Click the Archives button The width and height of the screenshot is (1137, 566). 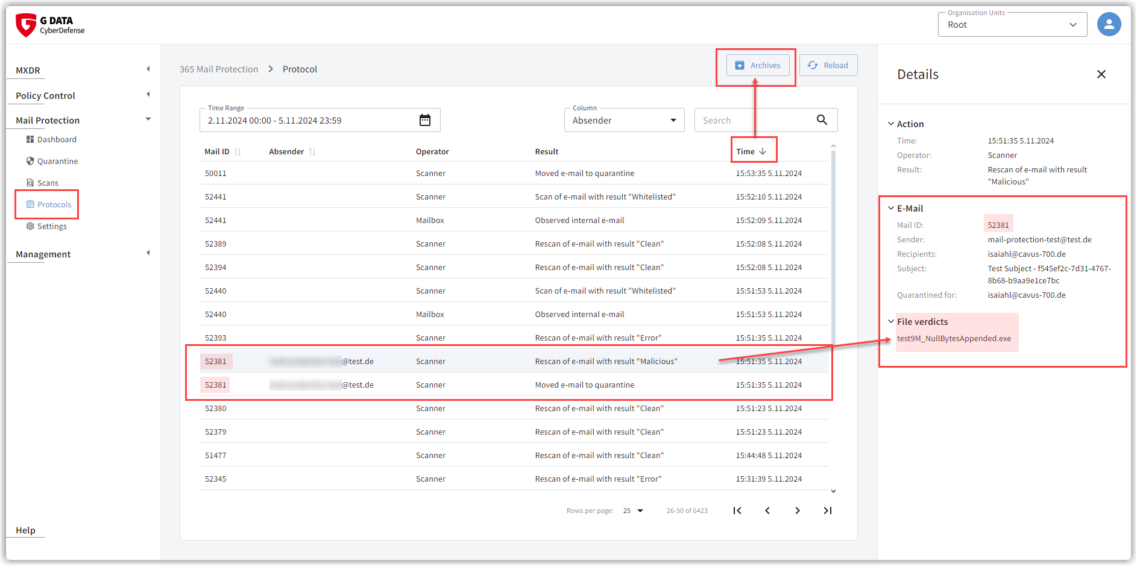[758, 65]
